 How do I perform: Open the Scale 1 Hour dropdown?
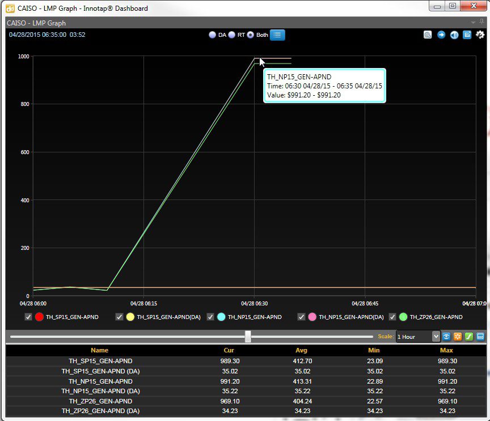418,337
